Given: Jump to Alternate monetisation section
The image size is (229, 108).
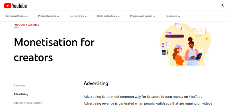Looking at the screenshot, I should [x=28, y=103].
